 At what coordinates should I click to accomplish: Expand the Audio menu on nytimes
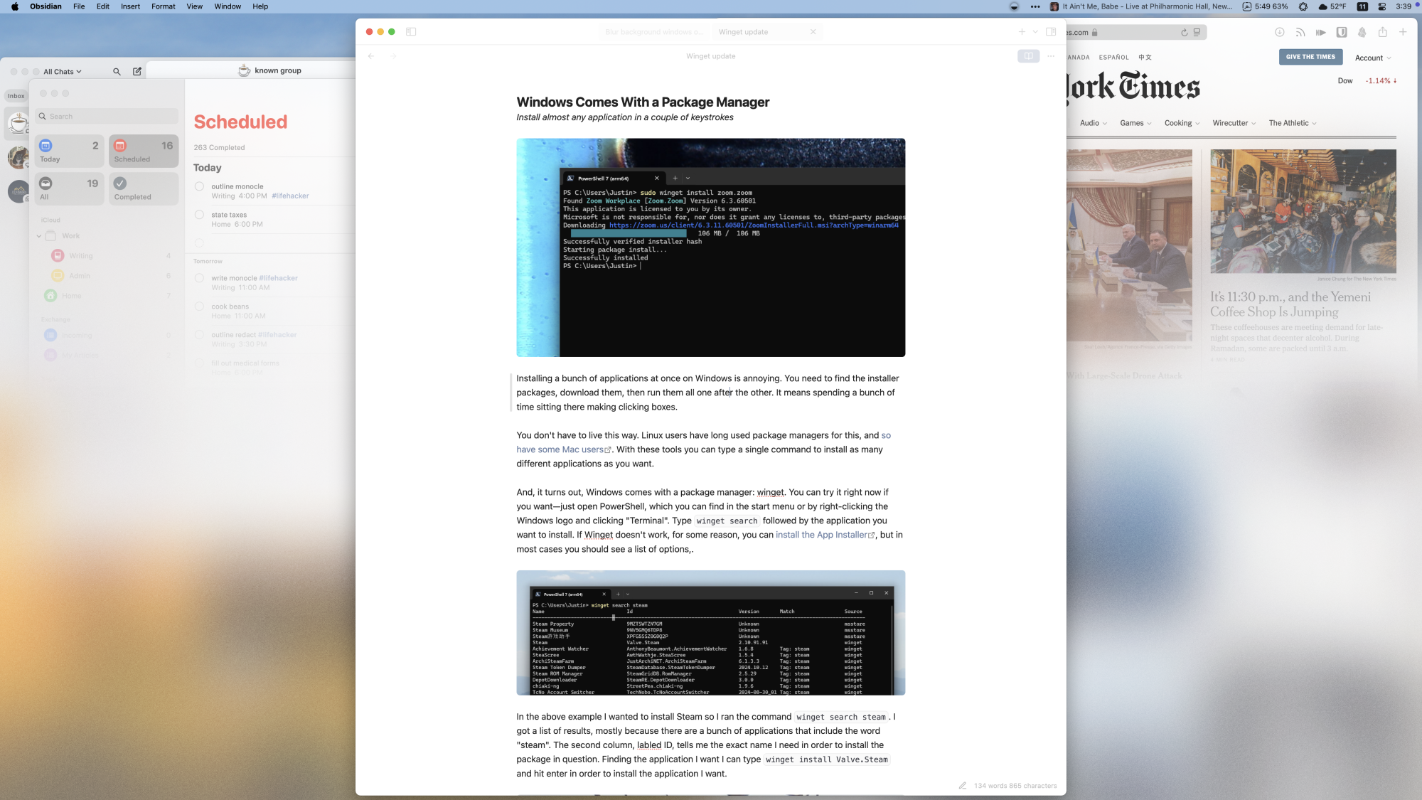coord(1093,123)
